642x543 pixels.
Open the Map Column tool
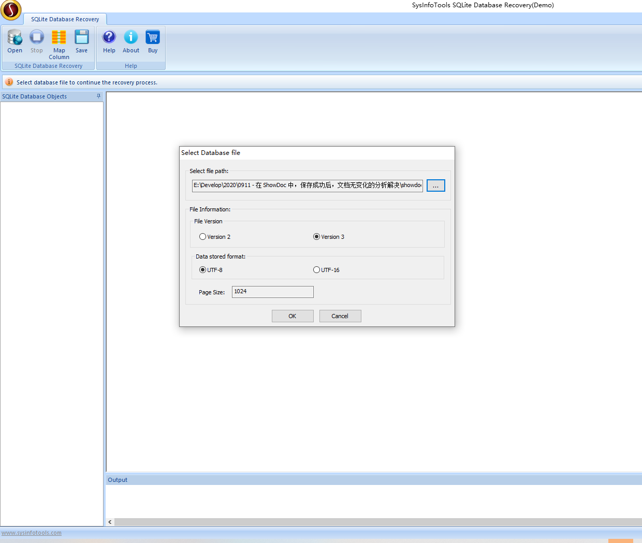coord(59,45)
